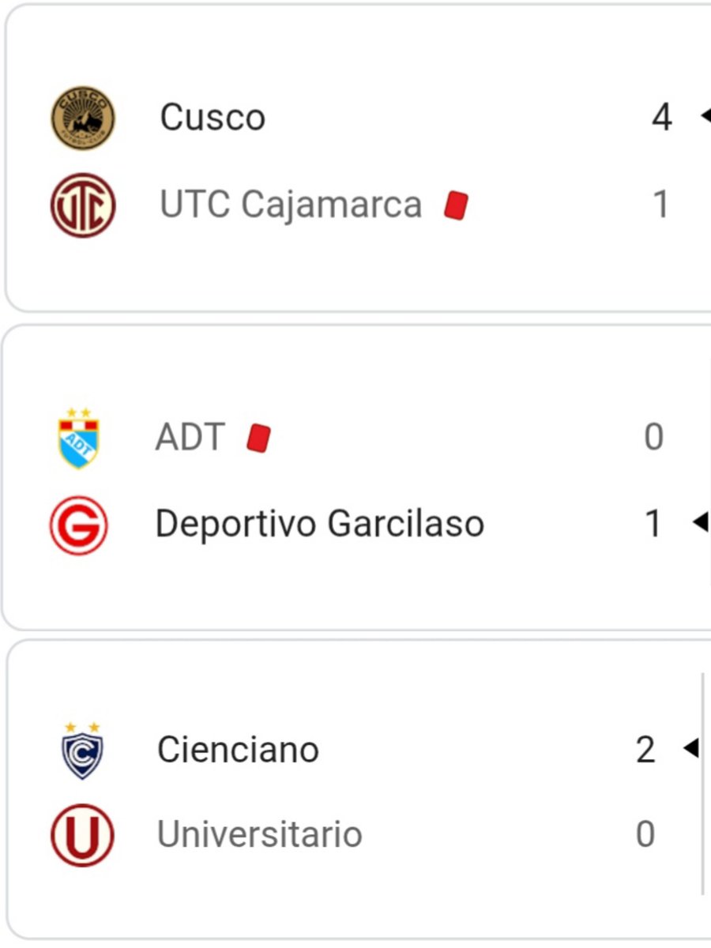Open the UTC Cajamarca team name
Viewport: 711px width, 948px height.
click(291, 205)
